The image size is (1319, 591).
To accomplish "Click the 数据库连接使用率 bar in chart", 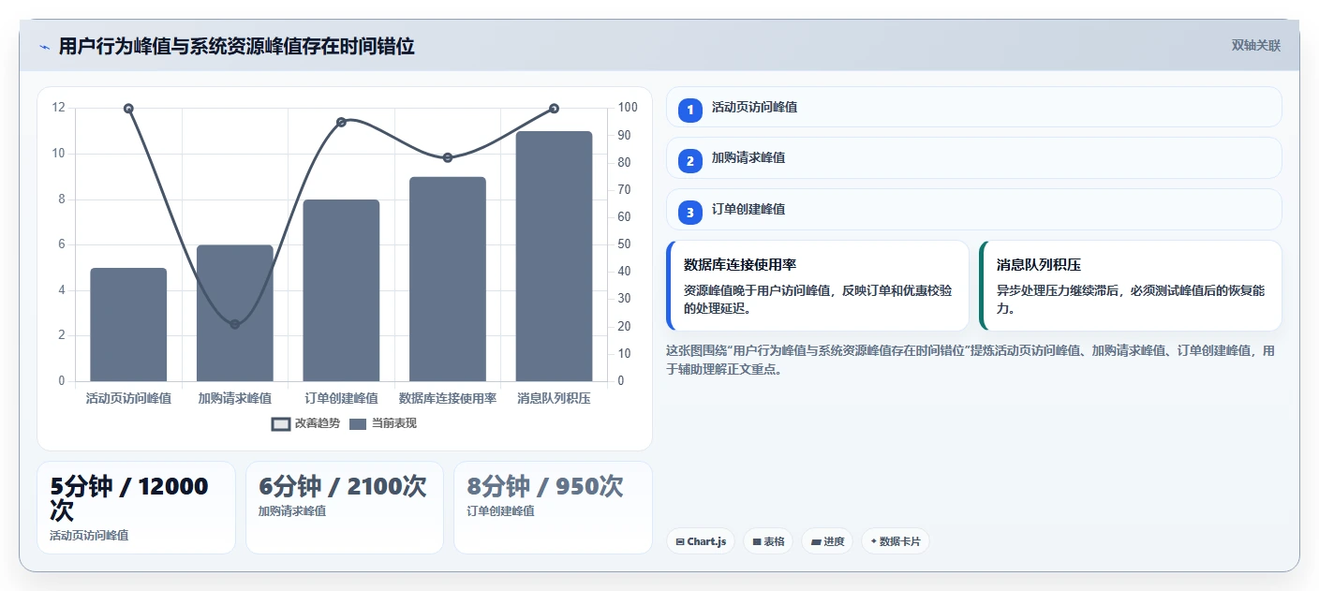I will pyautogui.click(x=448, y=279).
